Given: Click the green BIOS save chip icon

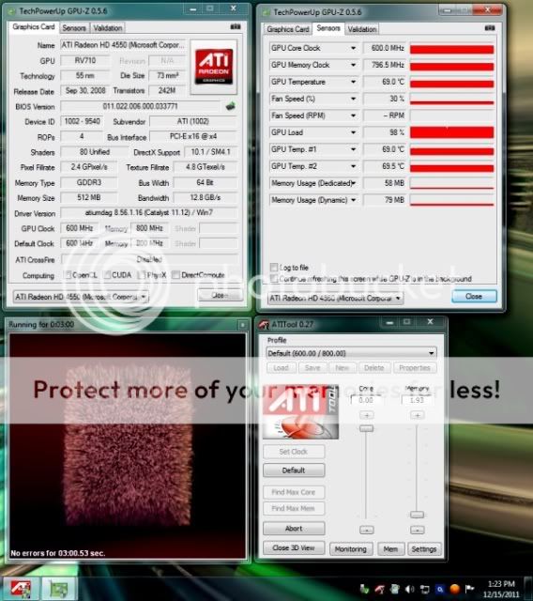Looking at the screenshot, I should click(x=230, y=106).
